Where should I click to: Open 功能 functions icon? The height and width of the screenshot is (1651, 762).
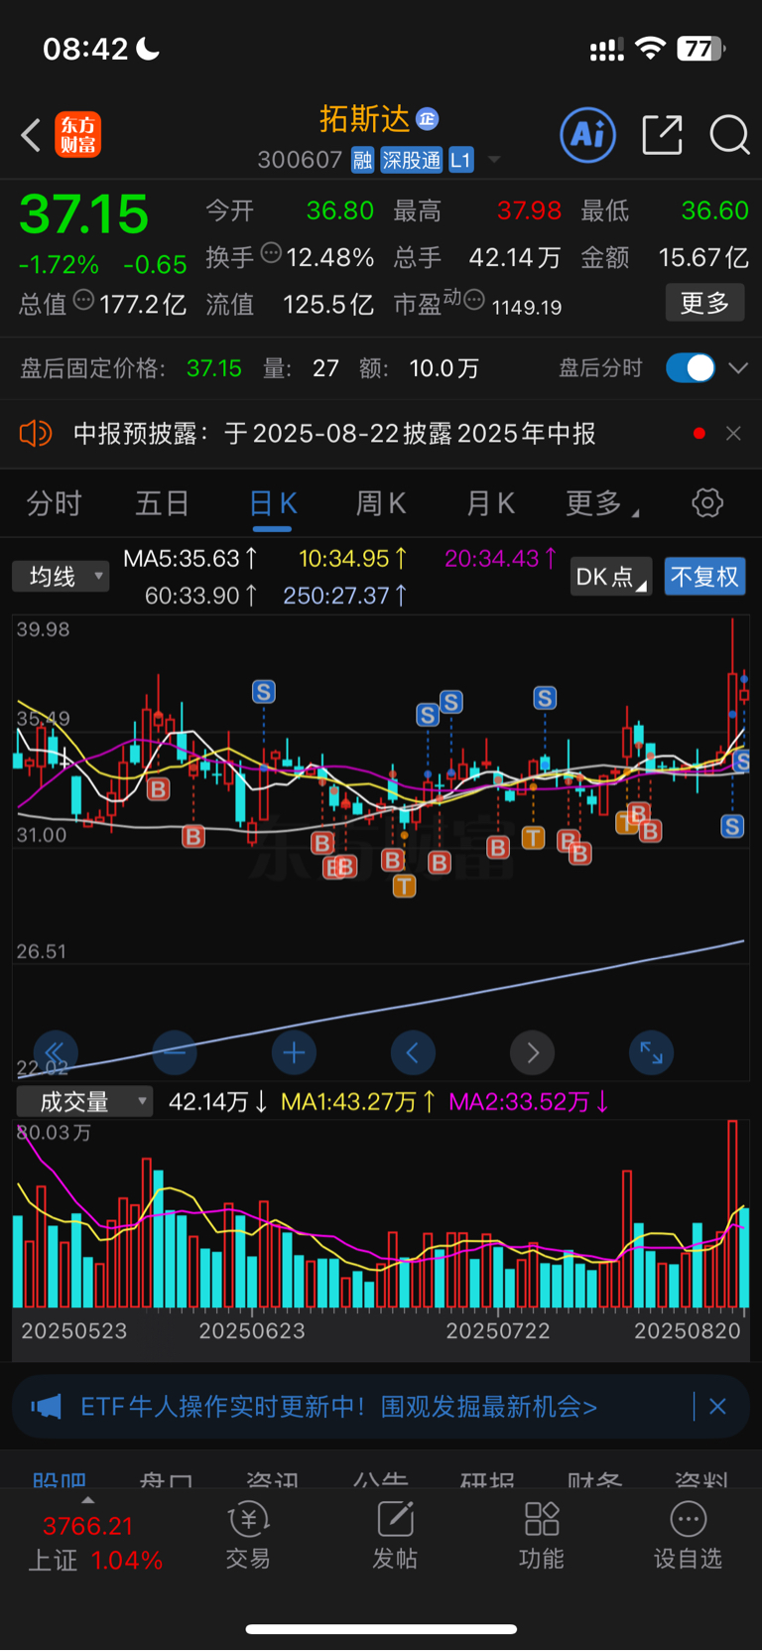(542, 1535)
